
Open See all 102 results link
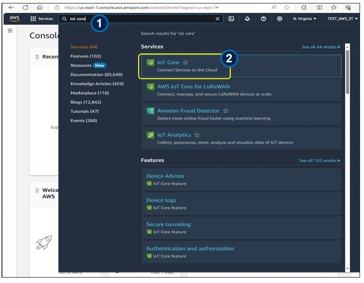coord(319,161)
